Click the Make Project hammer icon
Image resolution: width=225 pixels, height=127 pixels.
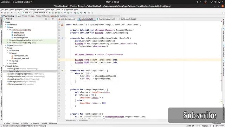click(19, 13)
